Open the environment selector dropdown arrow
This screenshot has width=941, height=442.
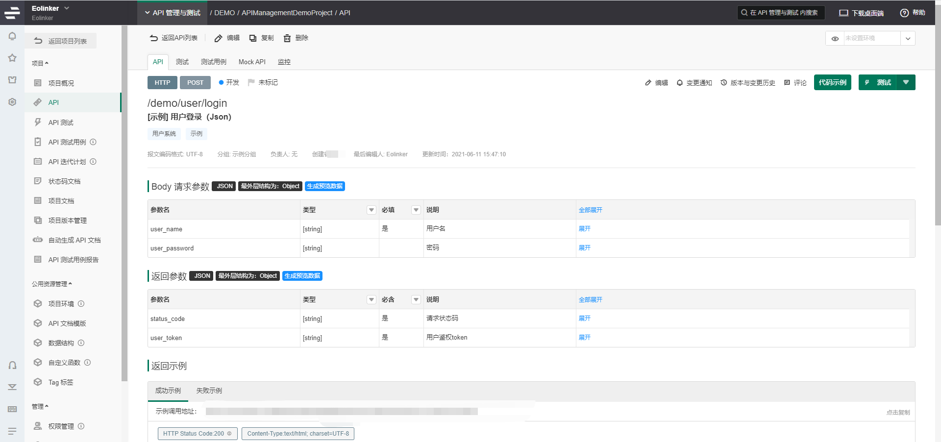(908, 38)
